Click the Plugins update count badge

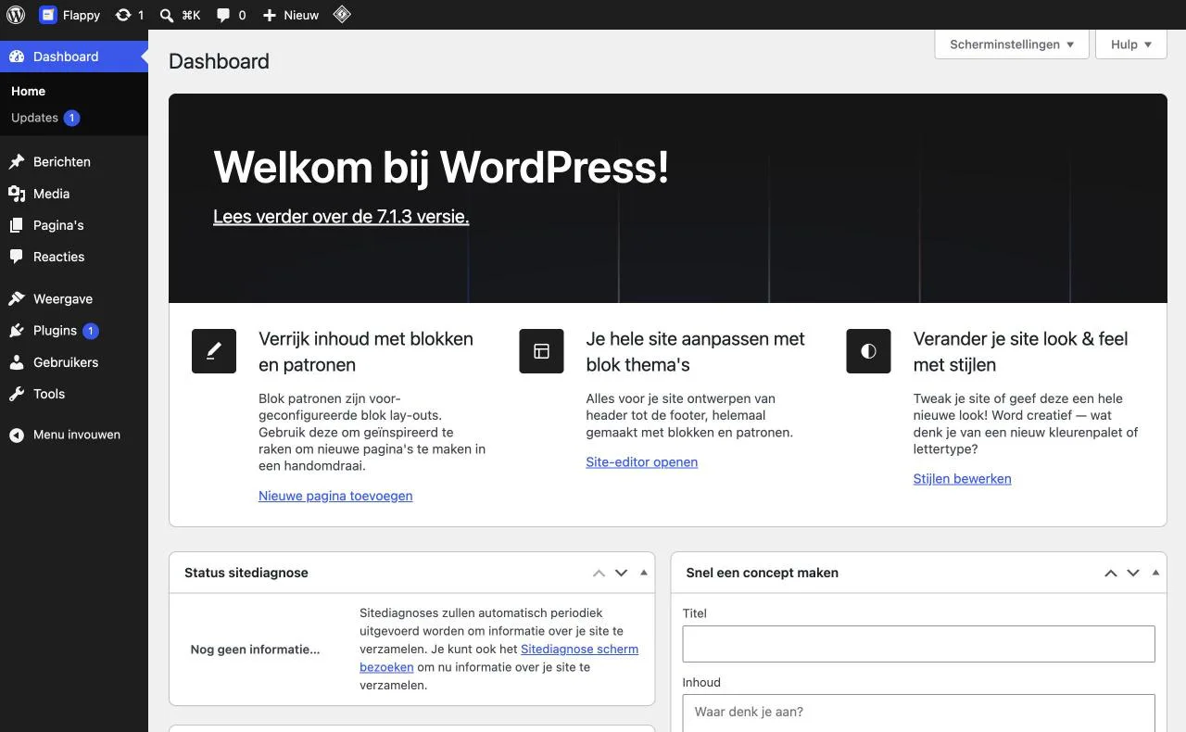(x=90, y=331)
